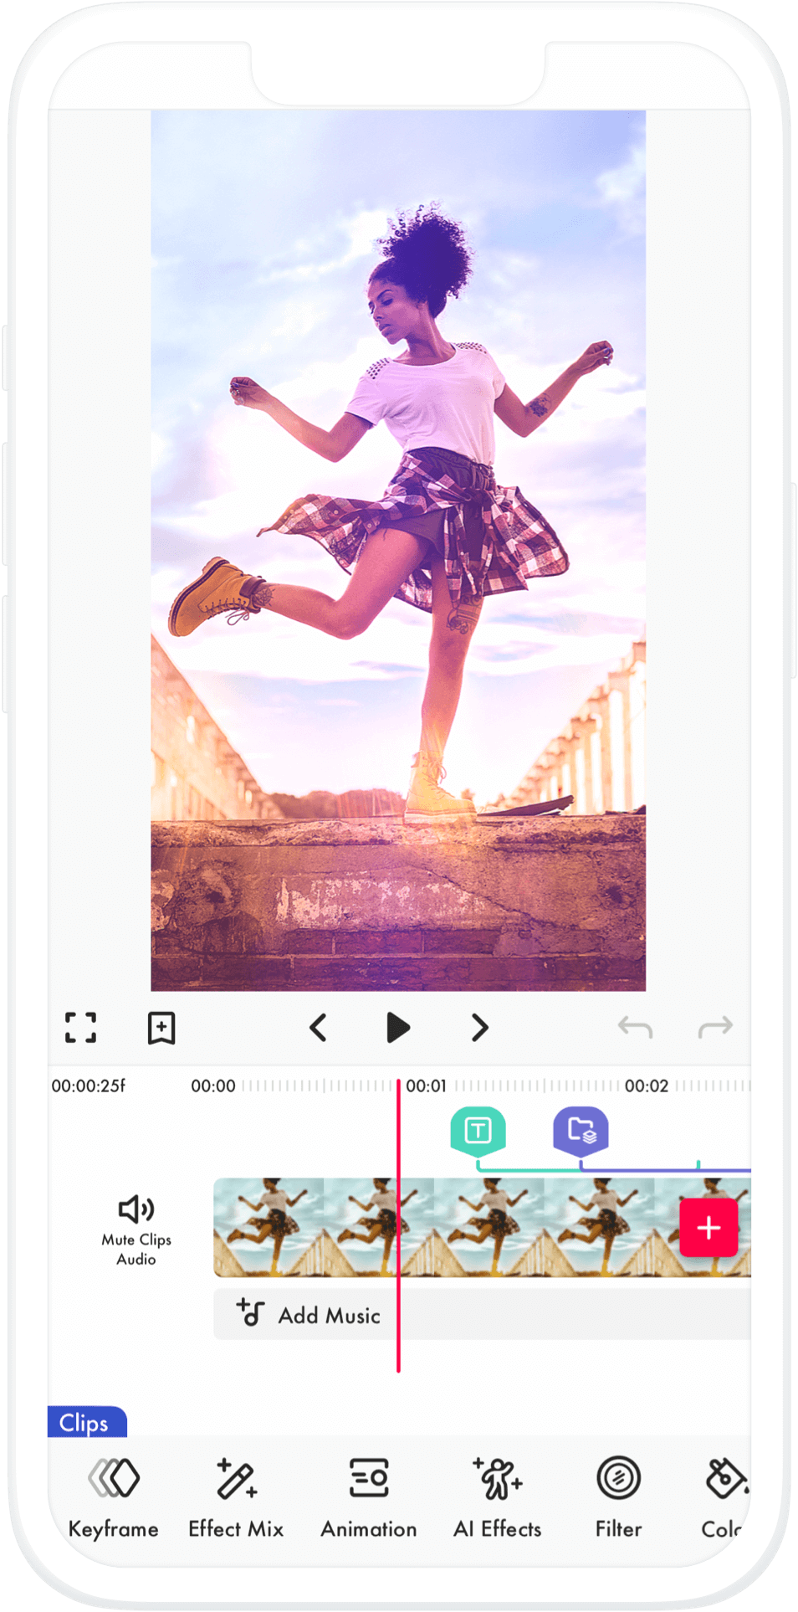The height and width of the screenshot is (1612, 798).
Task: Redo the last undone edit
Action: click(x=715, y=1027)
